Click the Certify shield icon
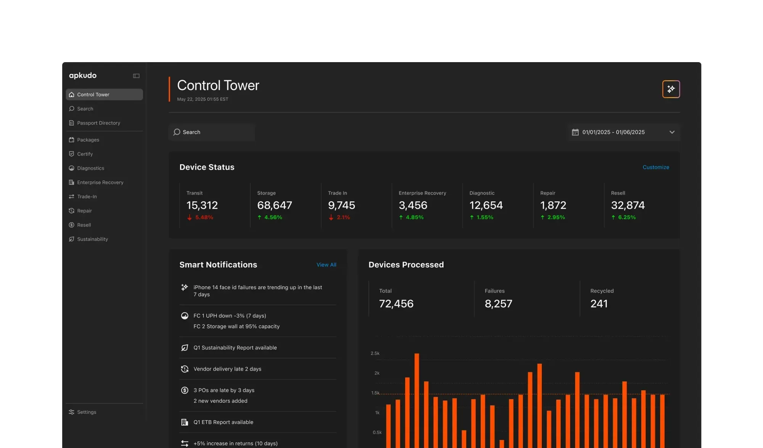 click(x=71, y=154)
